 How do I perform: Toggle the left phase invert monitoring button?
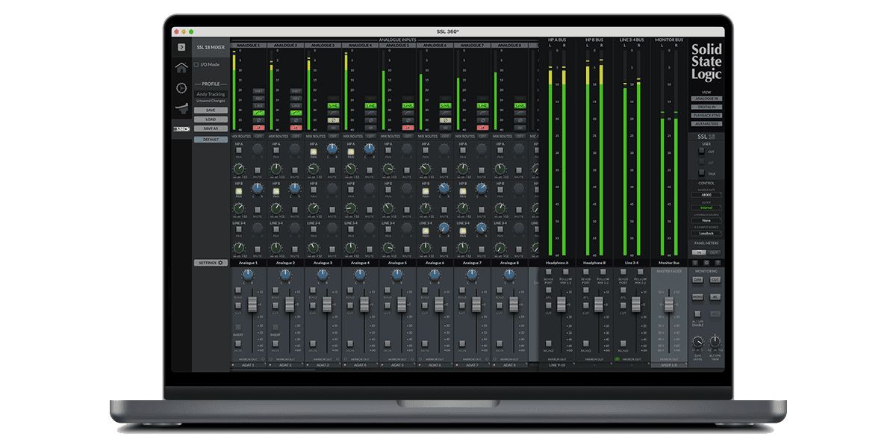coord(715,296)
